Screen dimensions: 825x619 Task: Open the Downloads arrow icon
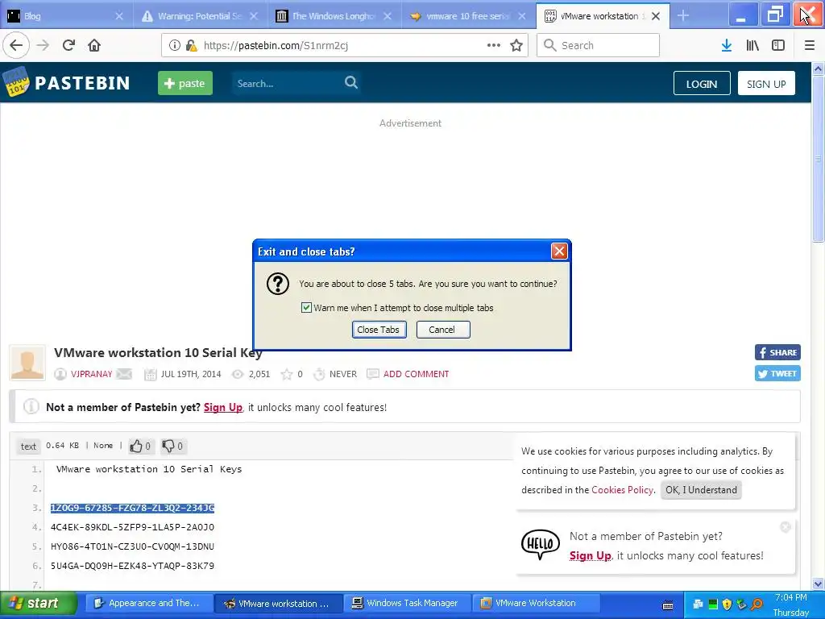[x=727, y=45]
